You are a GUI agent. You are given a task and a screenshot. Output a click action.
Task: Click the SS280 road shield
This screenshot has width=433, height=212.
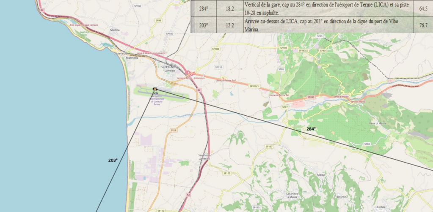311,97
